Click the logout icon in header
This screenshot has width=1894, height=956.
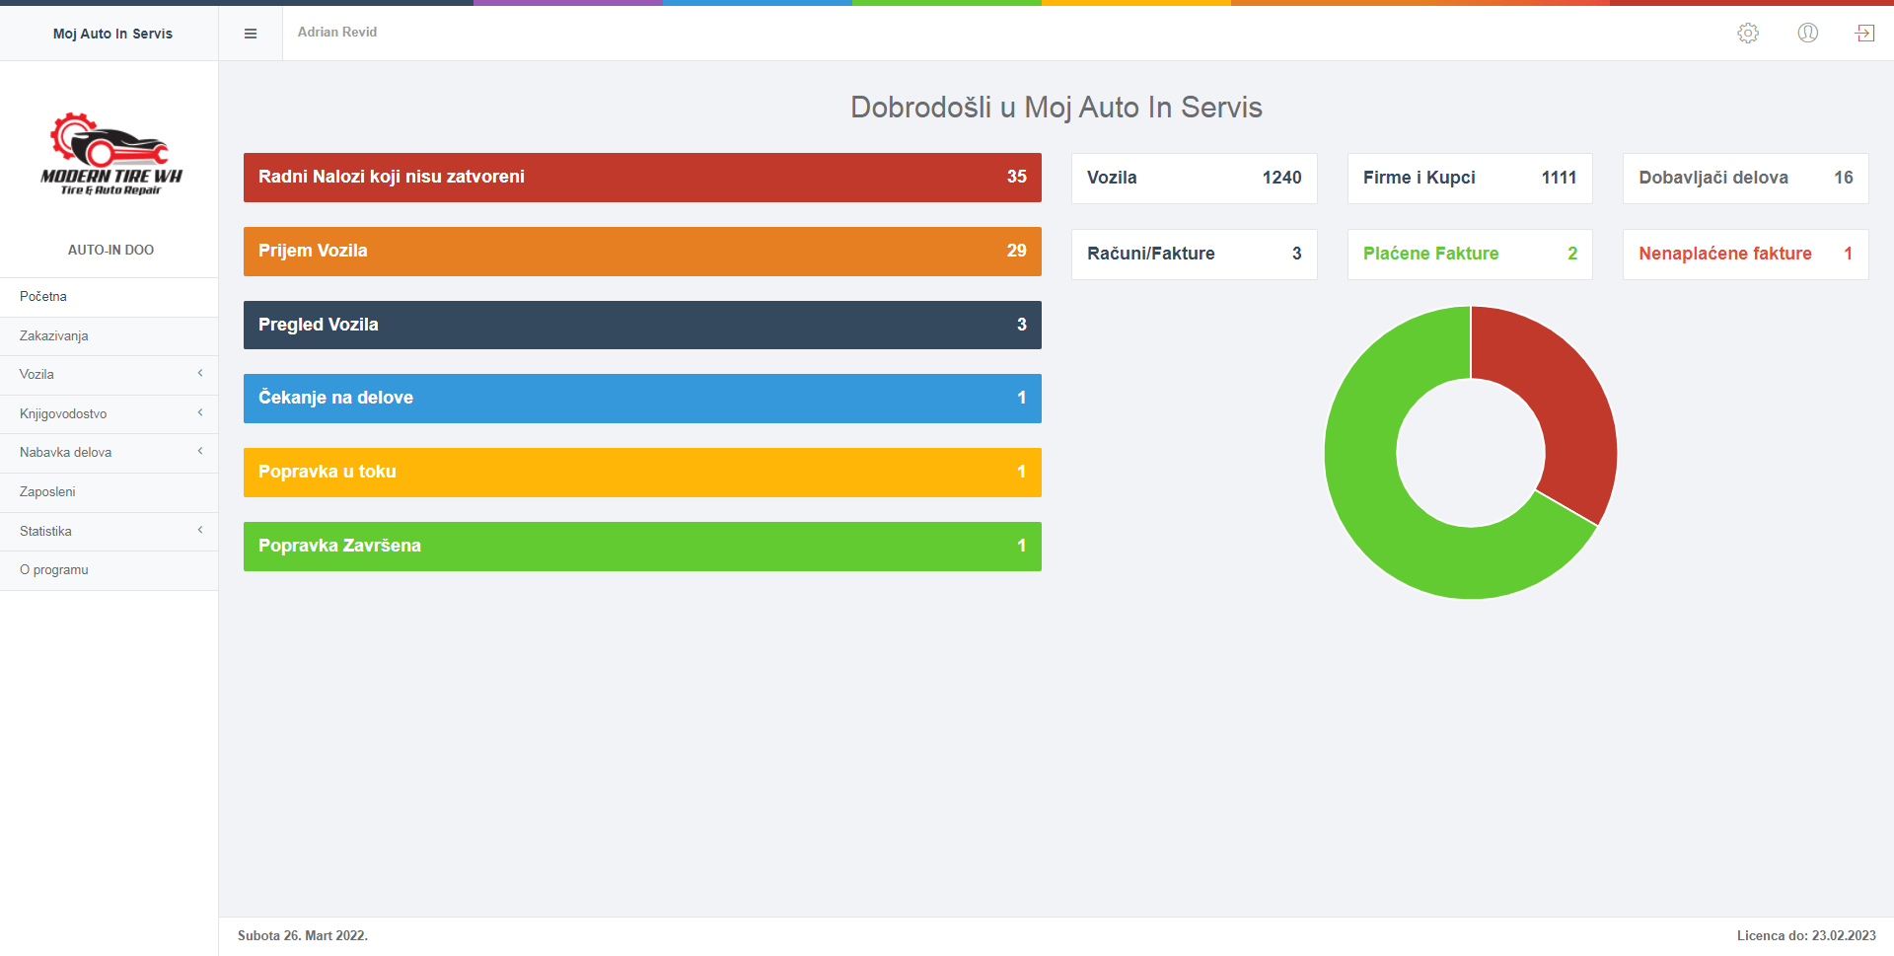[1864, 33]
